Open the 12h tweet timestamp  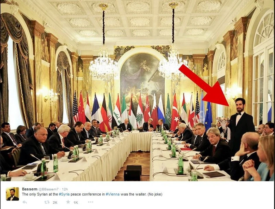pos(65,189)
